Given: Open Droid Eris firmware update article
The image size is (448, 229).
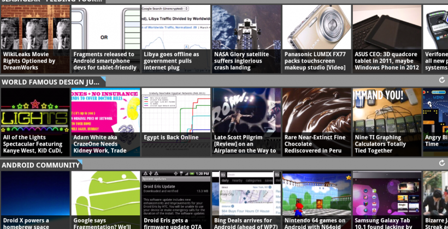Looking at the screenshot, I should point(176,200).
